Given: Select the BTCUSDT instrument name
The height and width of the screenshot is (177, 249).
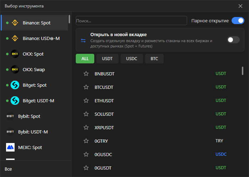Looking at the screenshot, I should [x=104, y=87].
